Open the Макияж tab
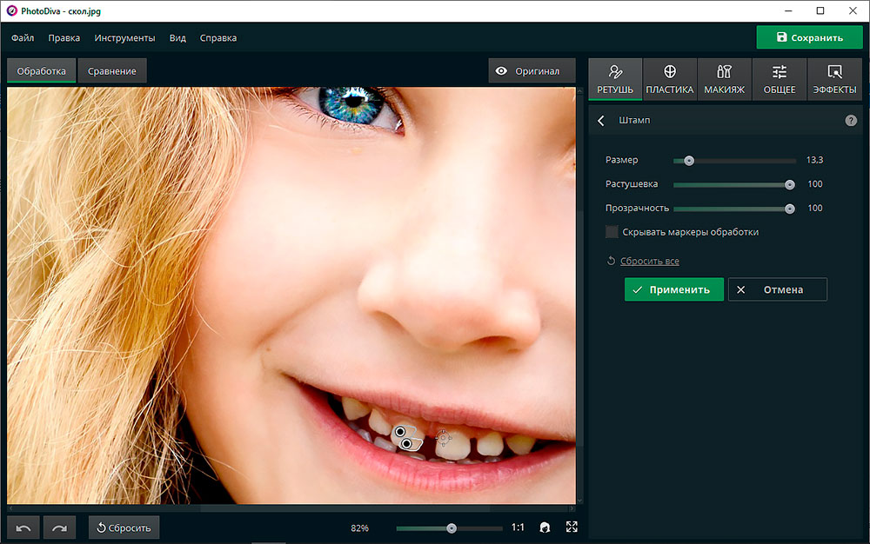The width and height of the screenshot is (870, 544). [724, 79]
